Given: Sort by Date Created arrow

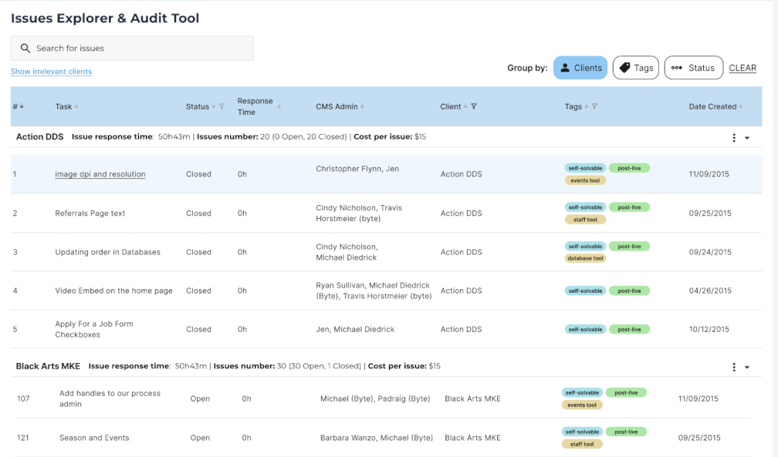Looking at the screenshot, I should tap(741, 106).
